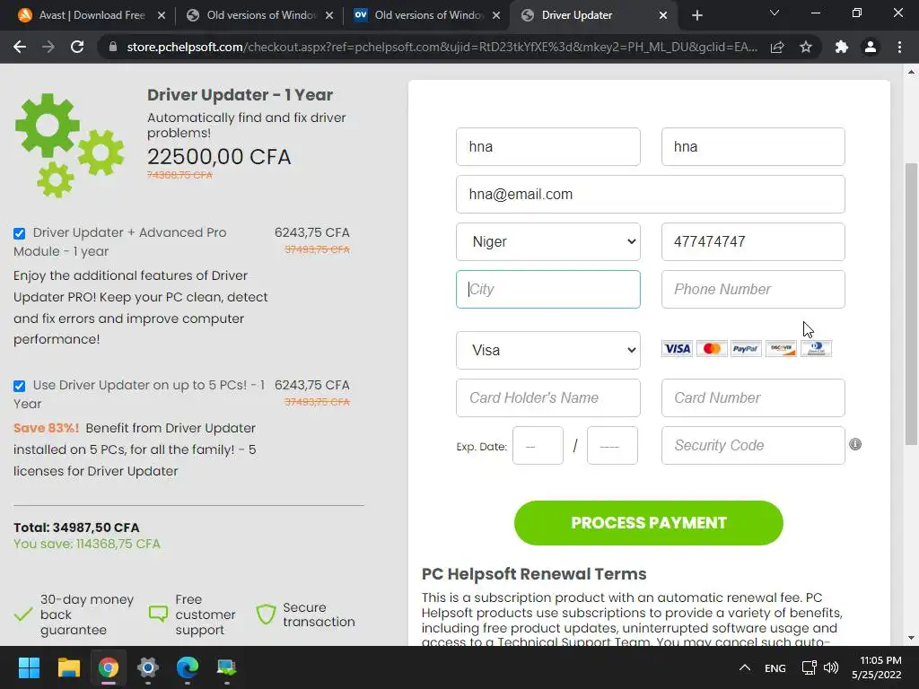Click the padlock site info icon

click(113, 47)
